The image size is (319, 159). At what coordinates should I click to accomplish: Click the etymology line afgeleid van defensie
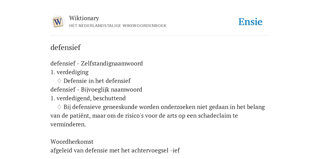click(115, 150)
